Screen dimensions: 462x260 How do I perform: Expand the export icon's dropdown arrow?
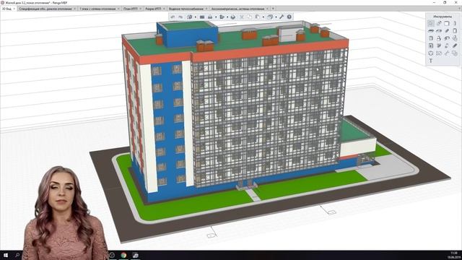227,17
